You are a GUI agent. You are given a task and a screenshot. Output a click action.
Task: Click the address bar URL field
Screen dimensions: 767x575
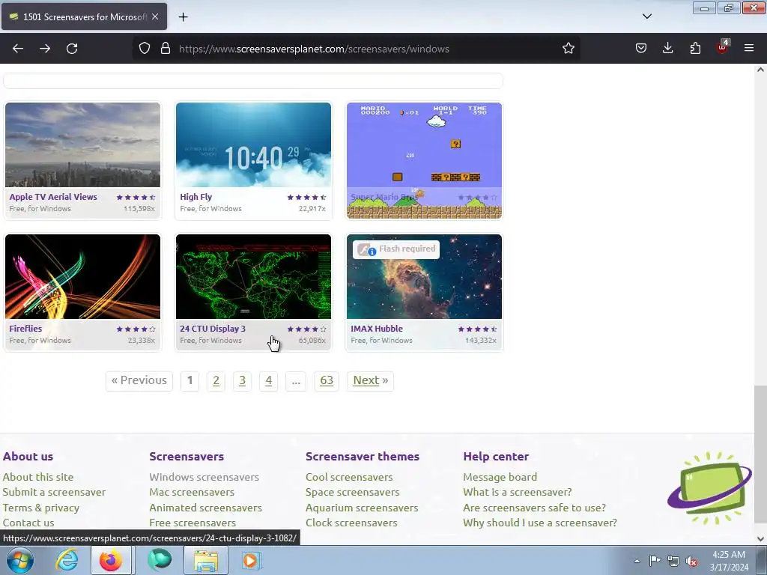tap(357, 49)
